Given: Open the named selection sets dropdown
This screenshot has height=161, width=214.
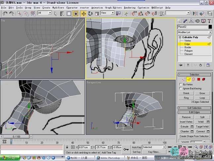Looking at the screenshot, I should click(178, 13).
